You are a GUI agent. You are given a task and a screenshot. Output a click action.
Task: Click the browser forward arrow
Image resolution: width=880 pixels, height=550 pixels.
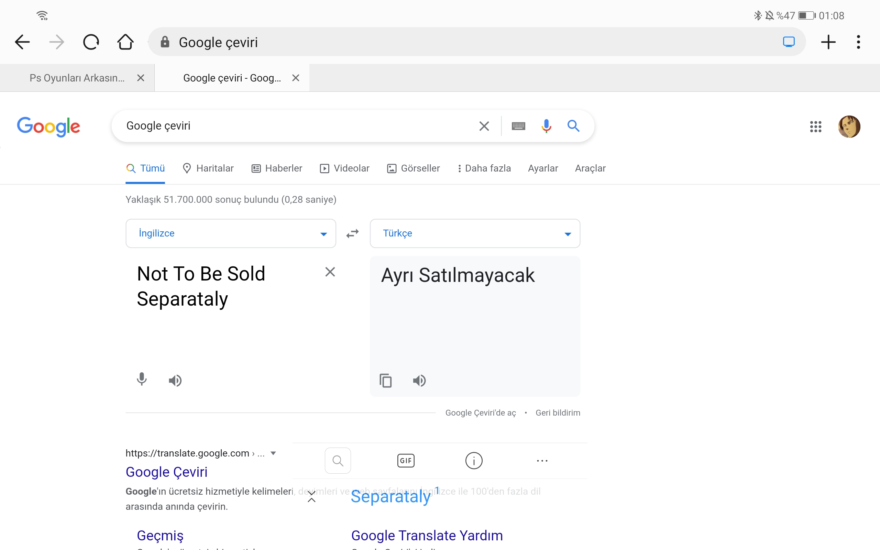pos(56,42)
